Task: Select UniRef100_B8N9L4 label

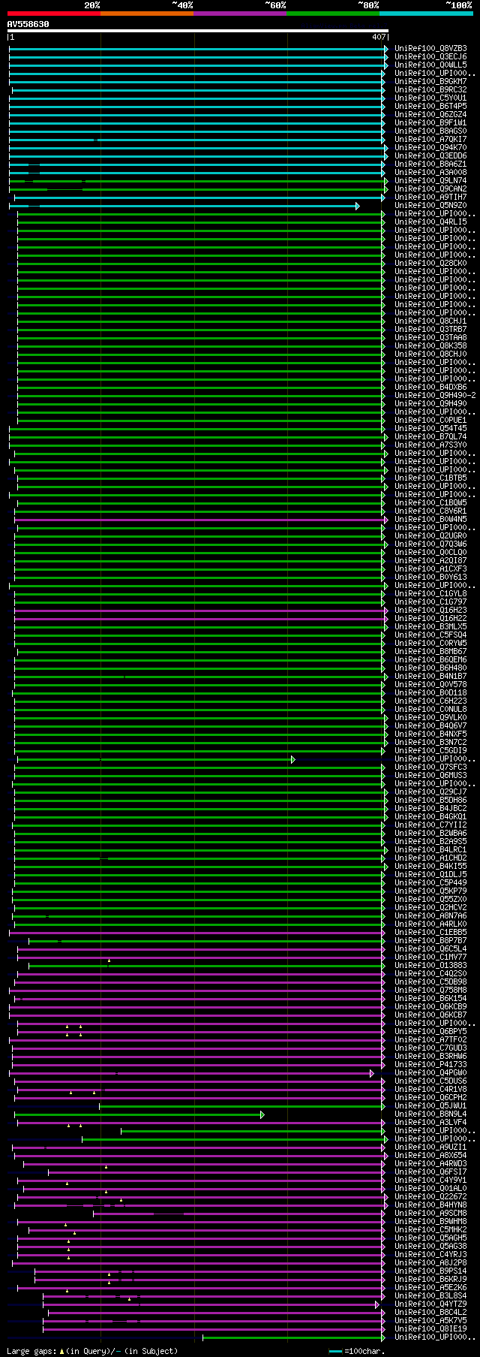Action: tap(430, 1114)
